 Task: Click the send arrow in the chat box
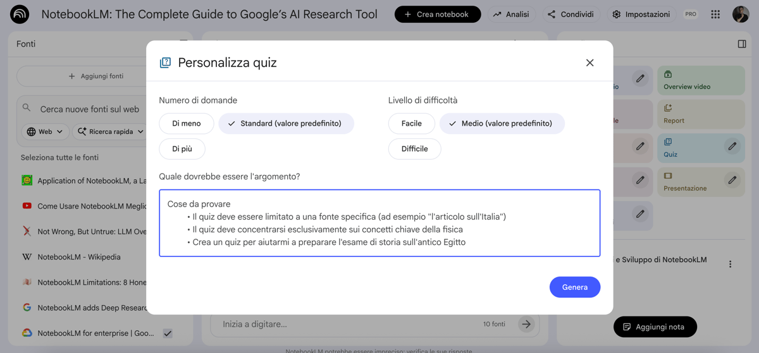[x=526, y=324]
